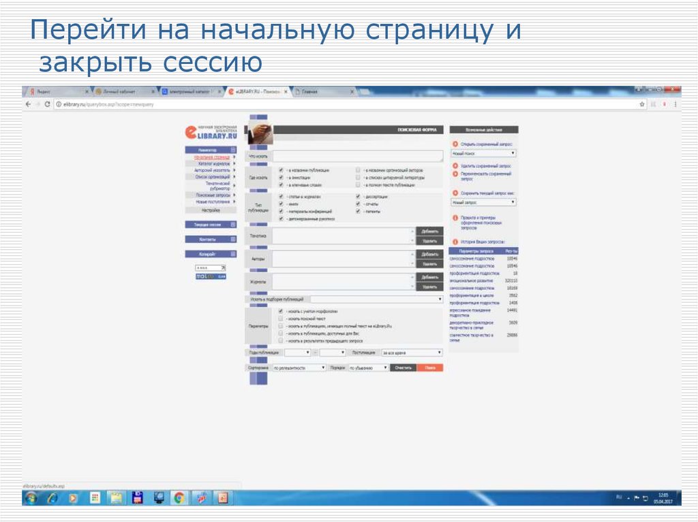Click red icon beside «Открыть сохраненный запрос»
698x522 pixels.
(456, 144)
